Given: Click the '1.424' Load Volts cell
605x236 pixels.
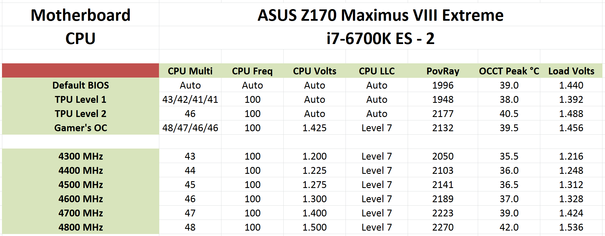Looking at the screenshot, I should point(571,213).
